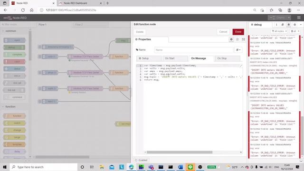Open node properties gear icon
The image size is (304, 171).
pos(231,39)
